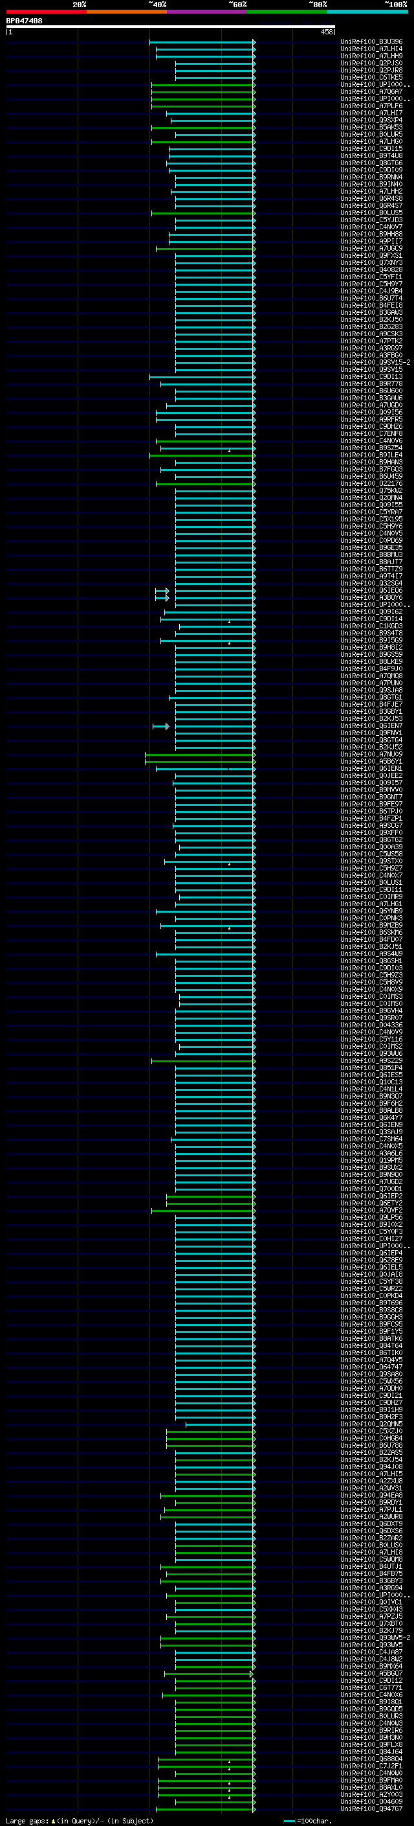414x1826 pixels.
Task: Select the UniRef100_B0LUS5 label
Action: [371, 212]
